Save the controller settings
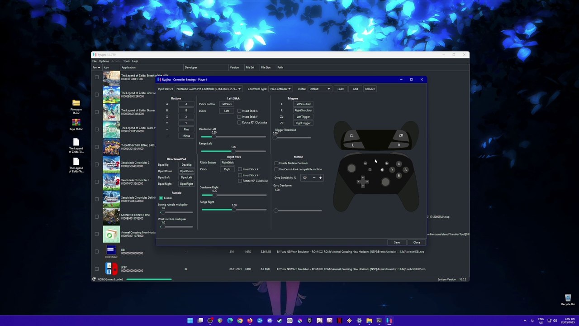 tap(397, 242)
